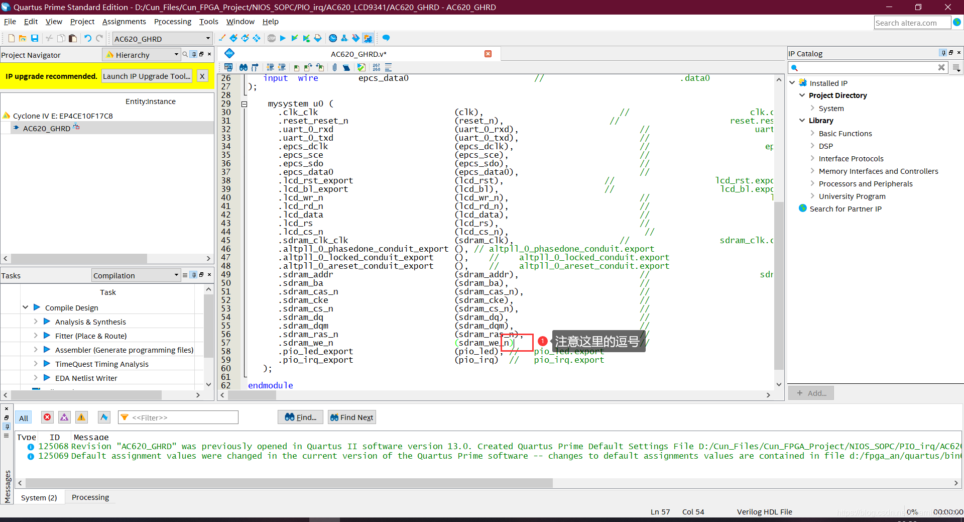Viewport: 964px width, 522px height.
Task: Expand Processors and Peripherals category
Action: click(812, 183)
